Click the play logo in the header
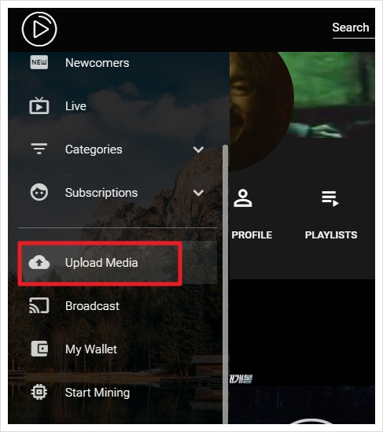 point(39,29)
